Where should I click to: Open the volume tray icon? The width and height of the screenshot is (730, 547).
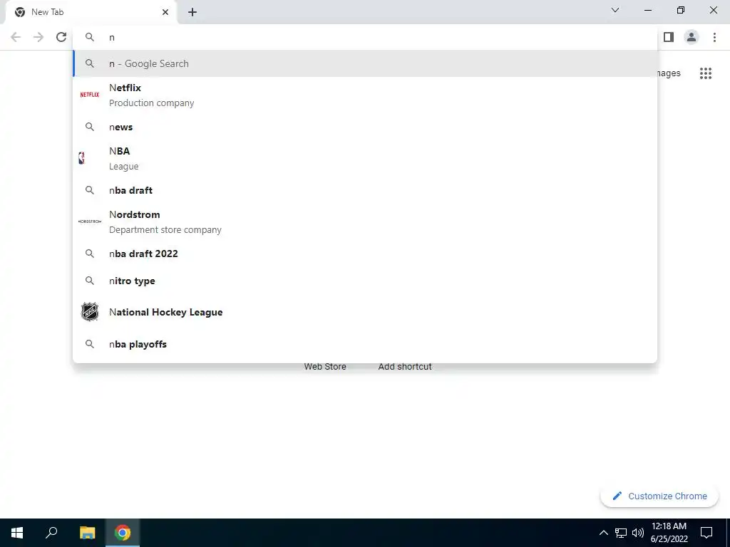pos(638,533)
